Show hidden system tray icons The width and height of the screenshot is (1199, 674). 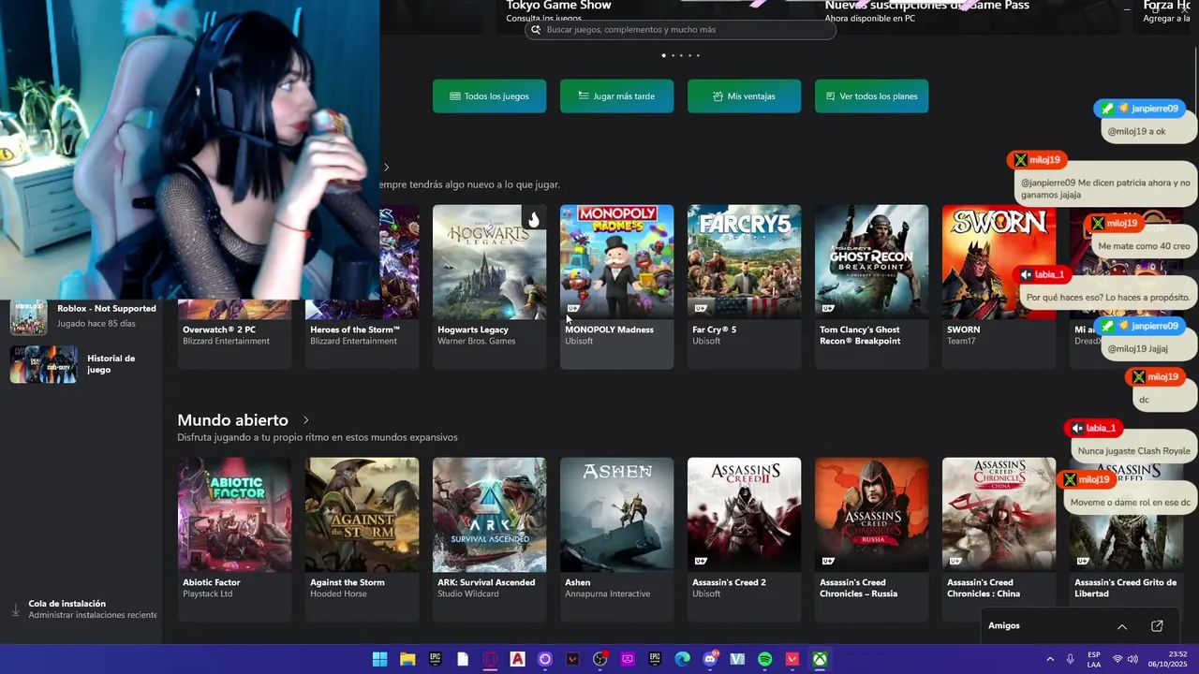(x=1049, y=659)
